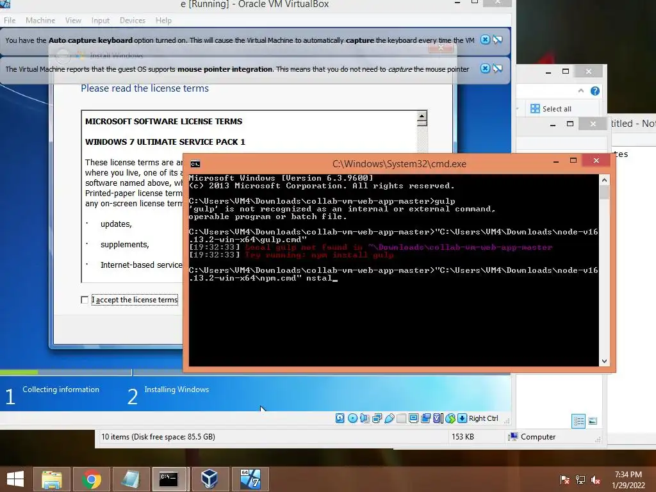
Task: Suppress future mouse pointer integration messages
Action: [x=497, y=68]
